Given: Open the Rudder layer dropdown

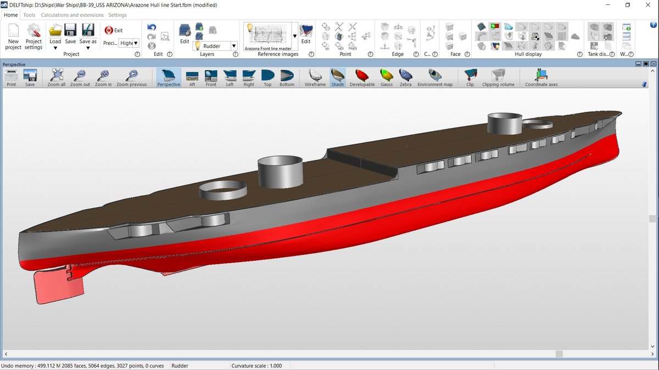Looking at the screenshot, I should coord(233,46).
